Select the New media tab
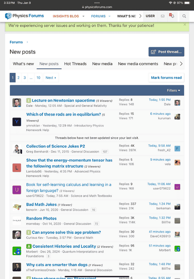This screenshot has width=194, height=279. pyautogui.click(x=102, y=64)
